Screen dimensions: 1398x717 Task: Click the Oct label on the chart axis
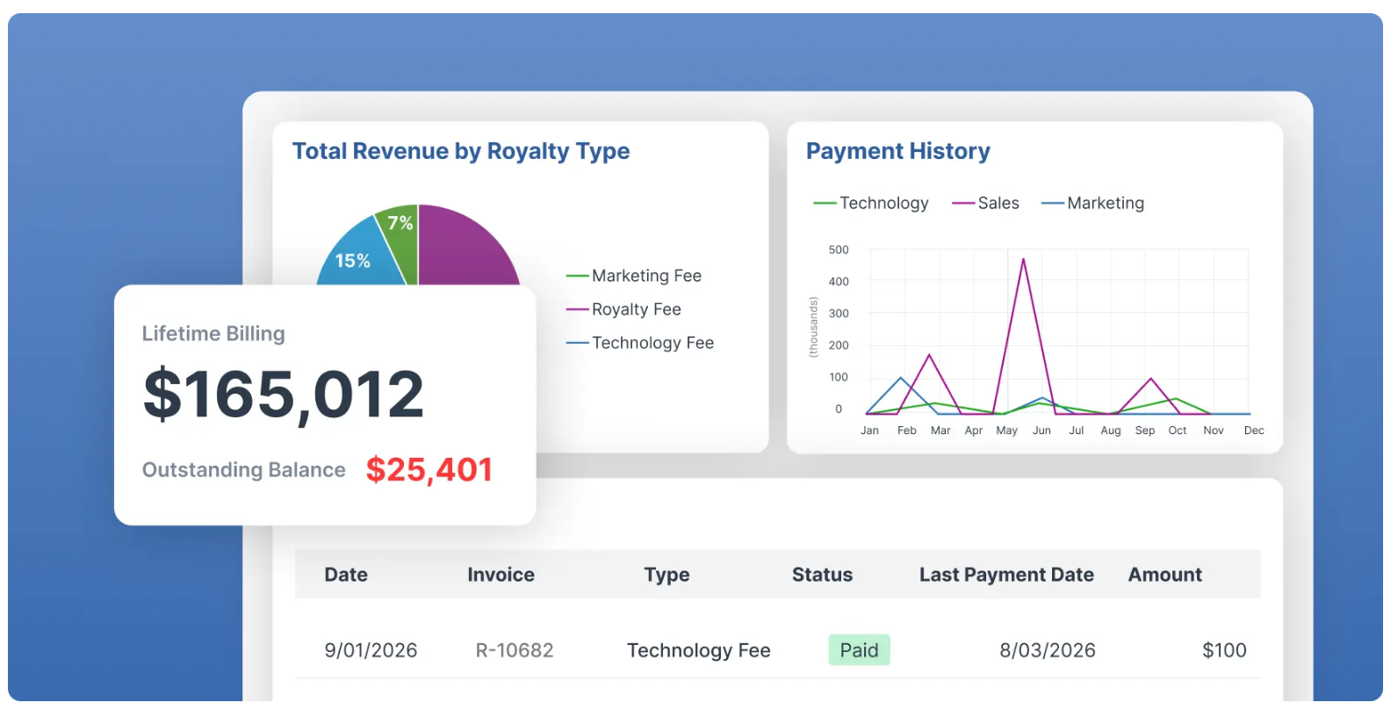pyautogui.click(x=1178, y=431)
